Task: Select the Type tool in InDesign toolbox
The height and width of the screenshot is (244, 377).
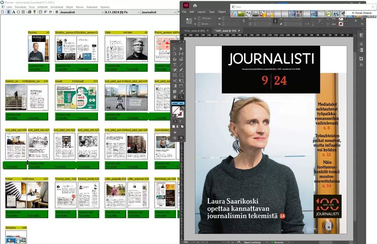Action: (x=175, y=65)
